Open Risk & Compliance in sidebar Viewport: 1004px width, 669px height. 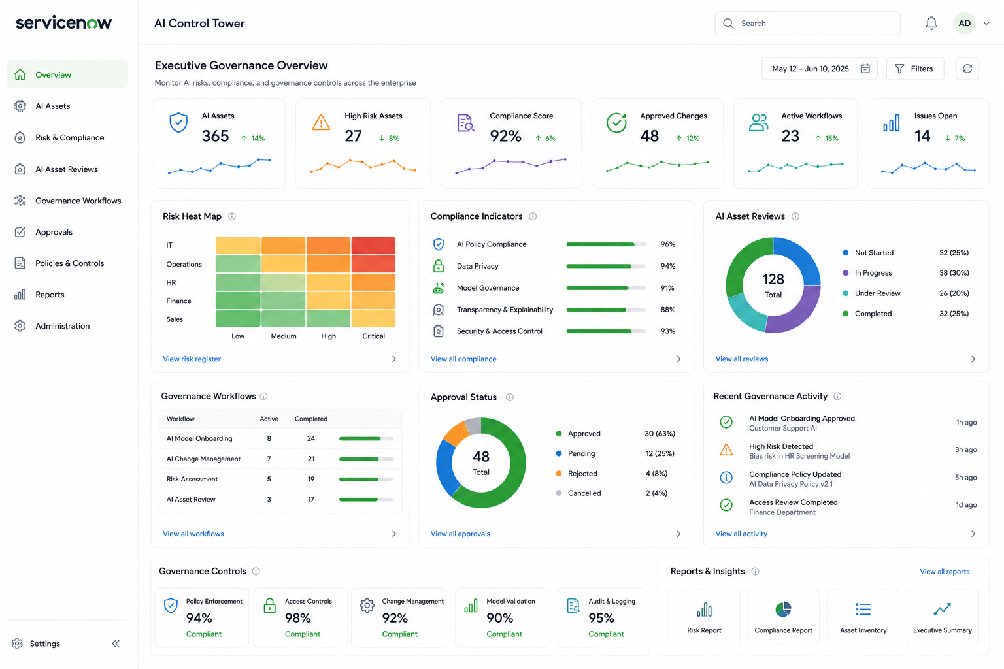(x=67, y=137)
